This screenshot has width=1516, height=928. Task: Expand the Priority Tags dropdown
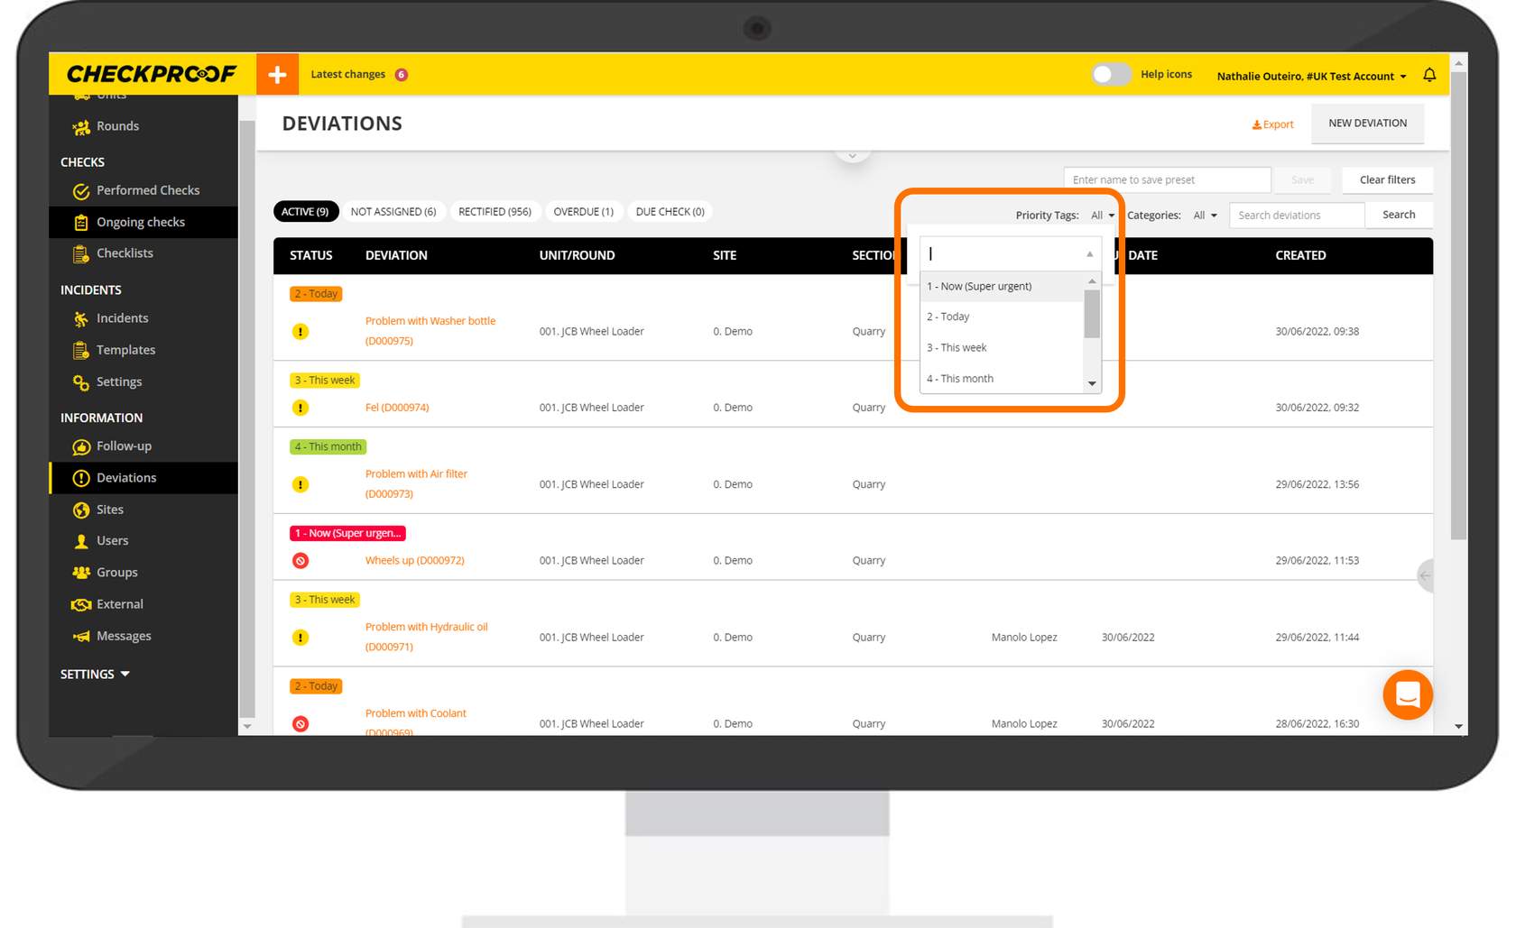(1102, 216)
